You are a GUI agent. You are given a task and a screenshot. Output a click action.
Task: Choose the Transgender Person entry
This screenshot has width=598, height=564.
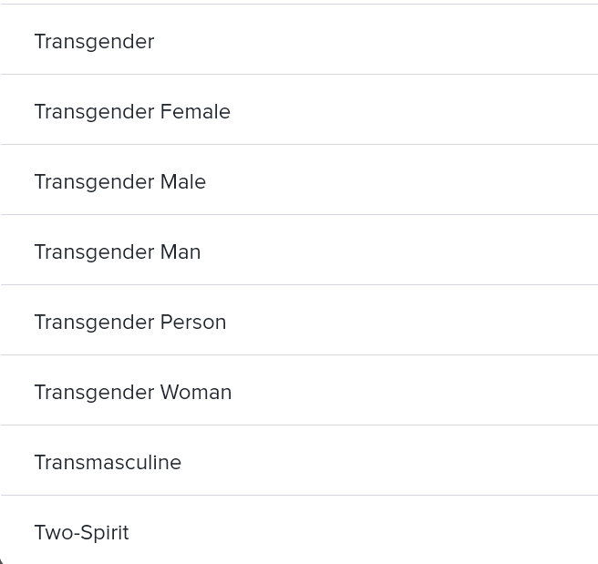[130, 322]
